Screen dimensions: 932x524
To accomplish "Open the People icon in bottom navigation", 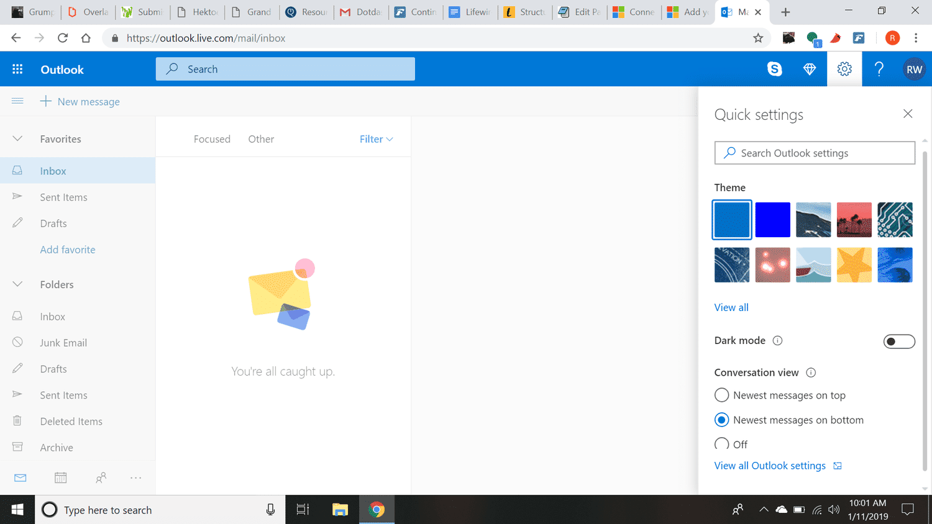I will [101, 477].
